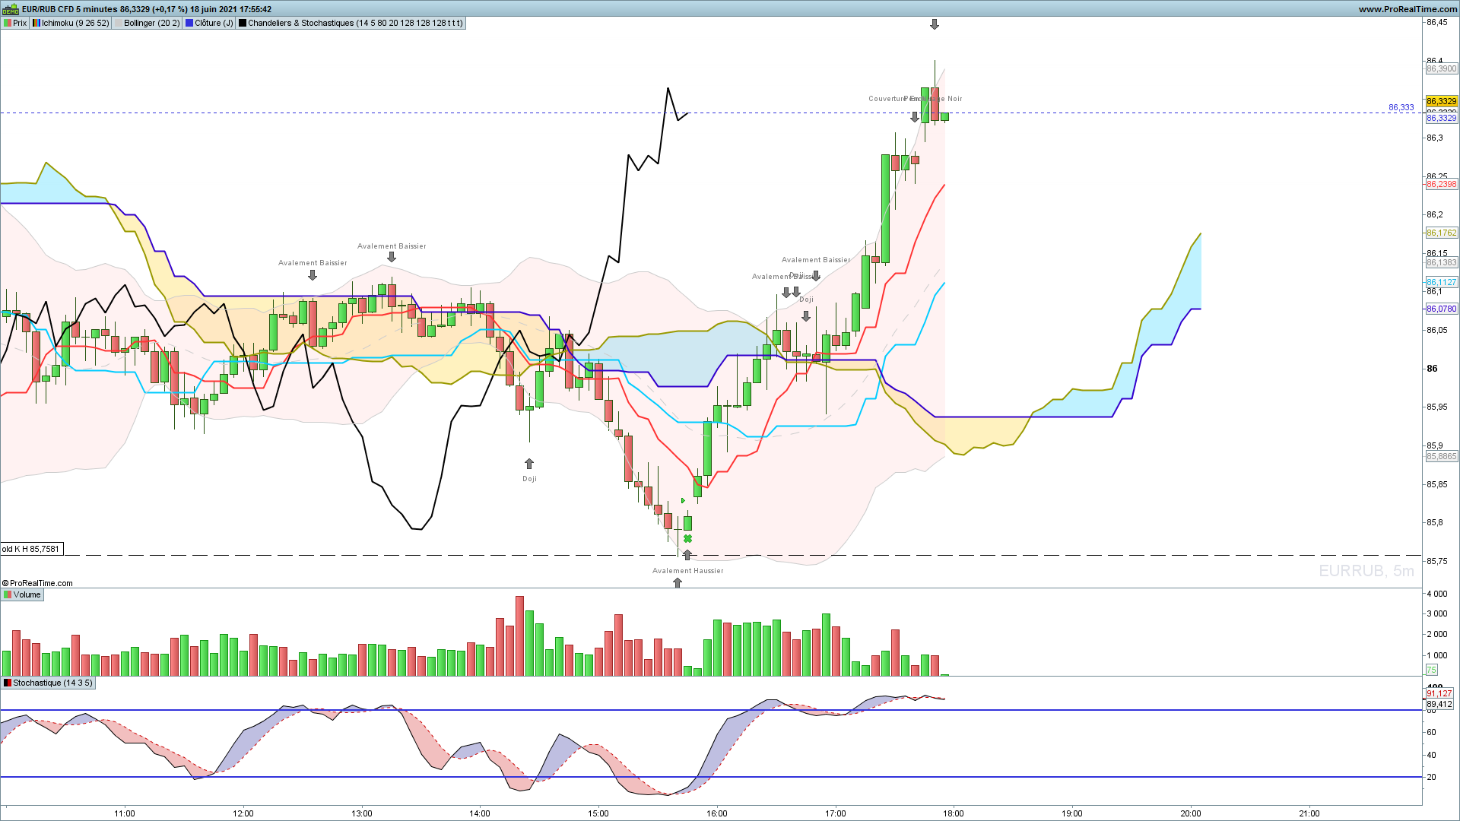Click the green X marker at the chart low
Screen dimensions: 1460x821
click(687, 539)
